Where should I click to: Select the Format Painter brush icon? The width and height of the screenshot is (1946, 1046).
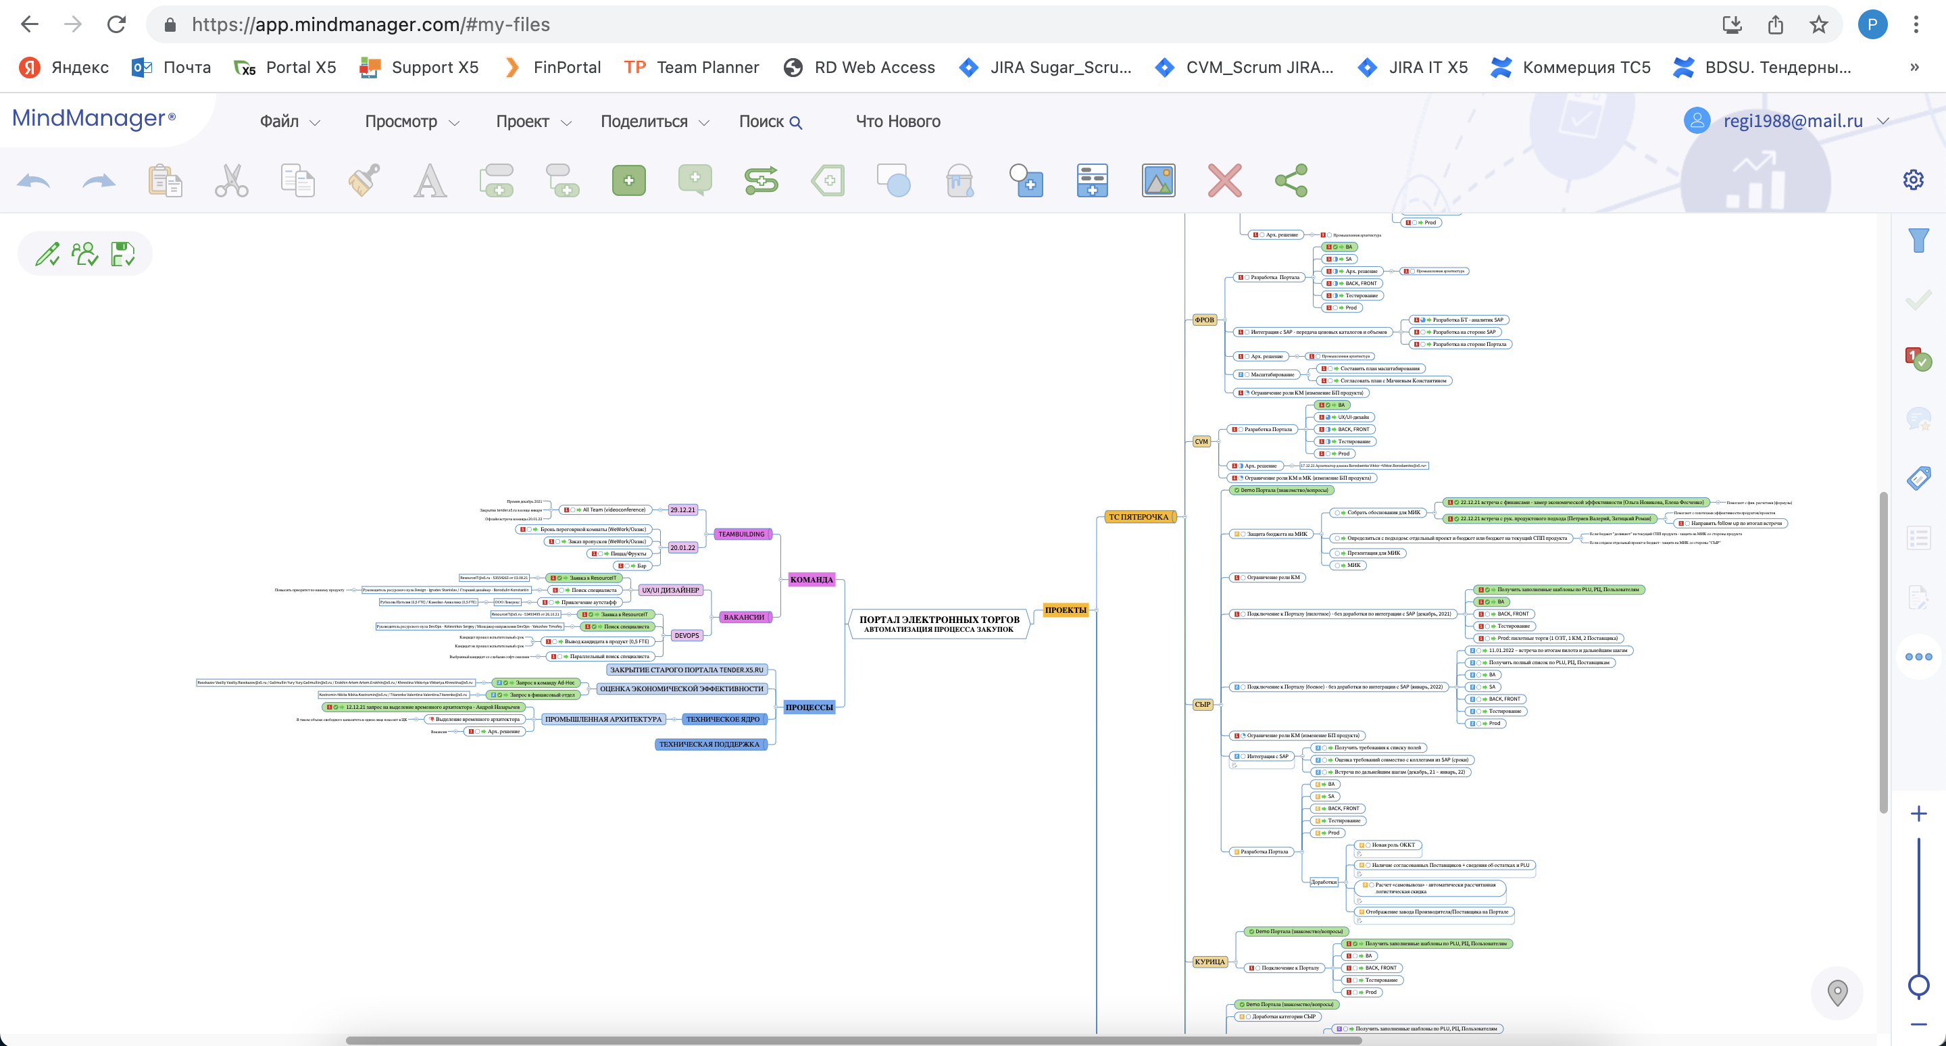click(364, 180)
